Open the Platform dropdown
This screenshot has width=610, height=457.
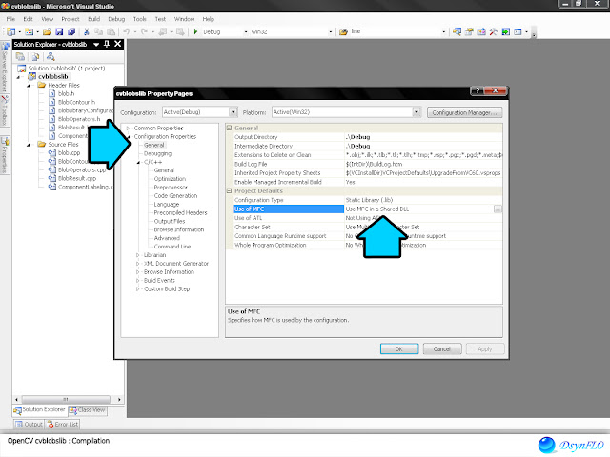click(417, 112)
